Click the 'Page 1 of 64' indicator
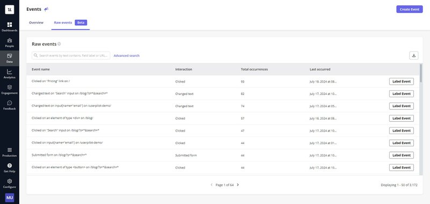The width and height of the screenshot is (430, 204). 225,185
